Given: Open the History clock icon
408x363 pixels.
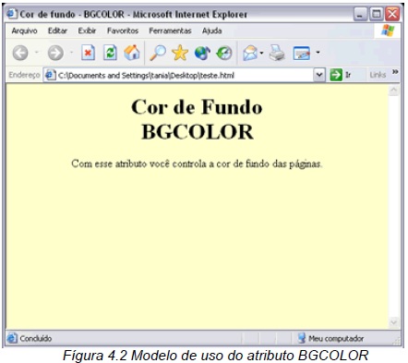Looking at the screenshot, I should [224, 53].
